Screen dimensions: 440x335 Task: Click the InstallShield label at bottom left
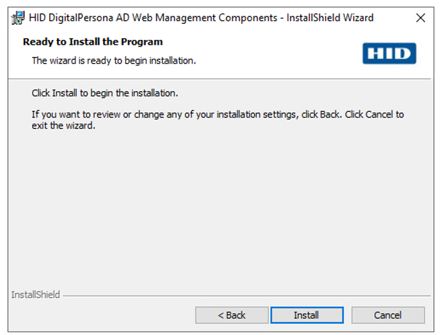tap(35, 295)
